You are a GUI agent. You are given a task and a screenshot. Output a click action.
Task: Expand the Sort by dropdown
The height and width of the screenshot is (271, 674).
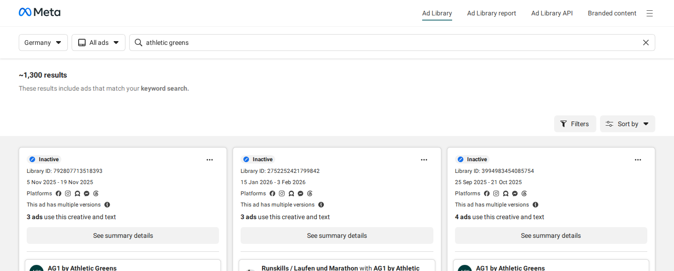pyautogui.click(x=628, y=124)
